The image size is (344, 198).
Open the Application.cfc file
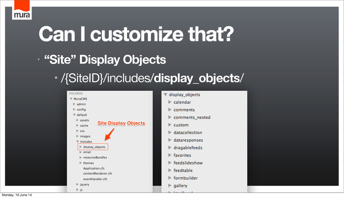pyautogui.click(x=94, y=168)
